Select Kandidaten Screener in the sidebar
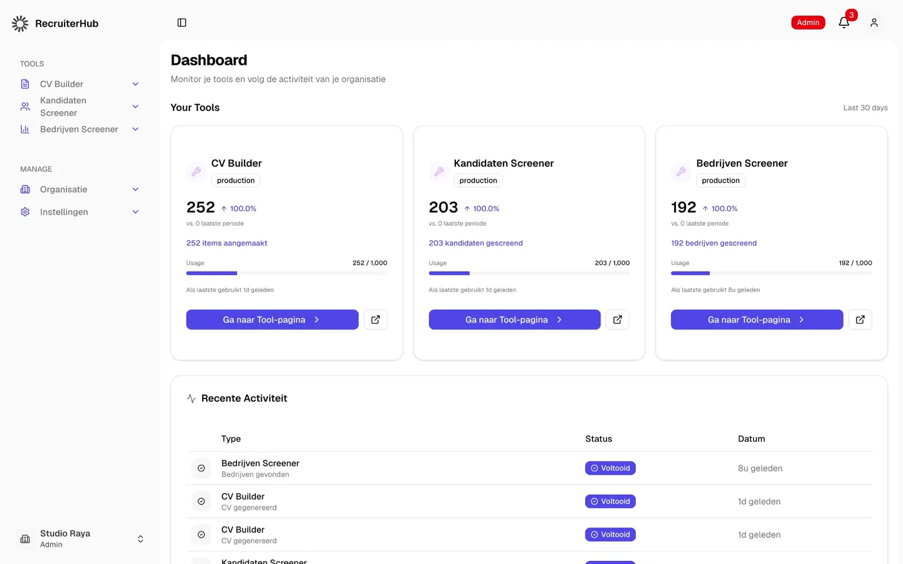 [x=63, y=107]
